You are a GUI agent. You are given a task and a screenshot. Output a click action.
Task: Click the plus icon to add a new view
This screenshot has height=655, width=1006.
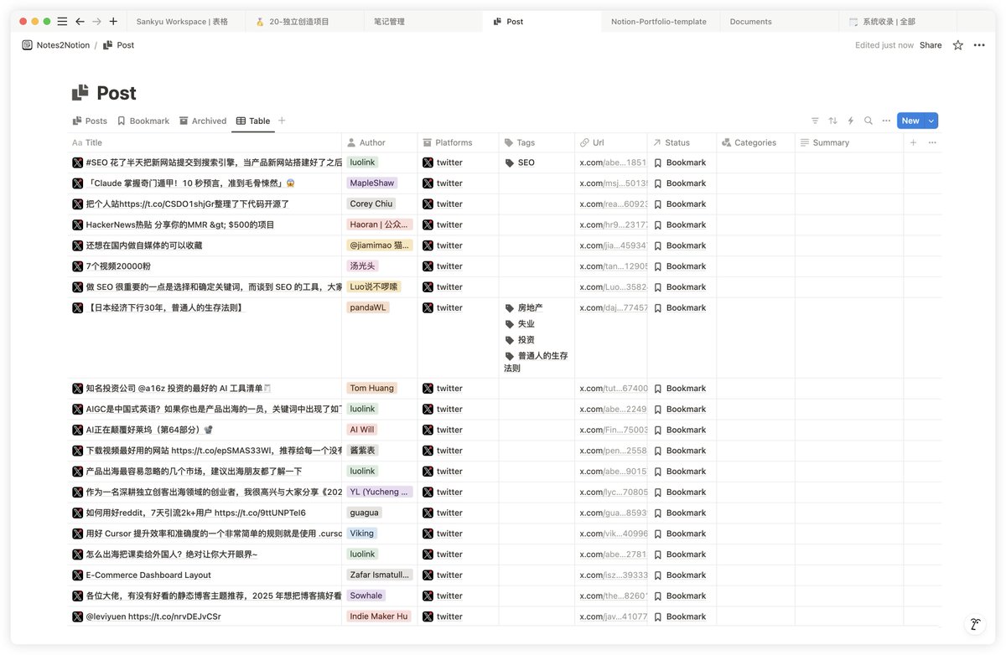(x=281, y=120)
